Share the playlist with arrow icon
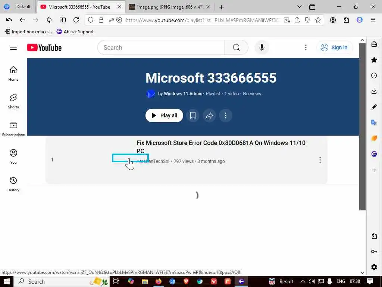This screenshot has width=382, height=287. pos(209,115)
